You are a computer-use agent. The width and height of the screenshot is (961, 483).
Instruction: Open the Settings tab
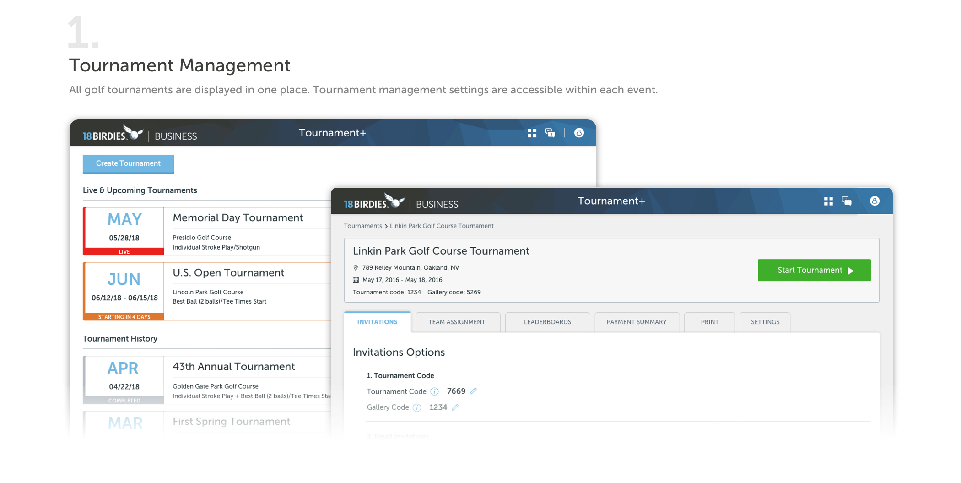pyautogui.click(x=765, y=322)
